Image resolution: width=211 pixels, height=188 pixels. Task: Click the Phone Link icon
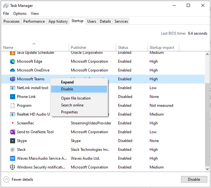pyautogui.click(x=13, y=97)
